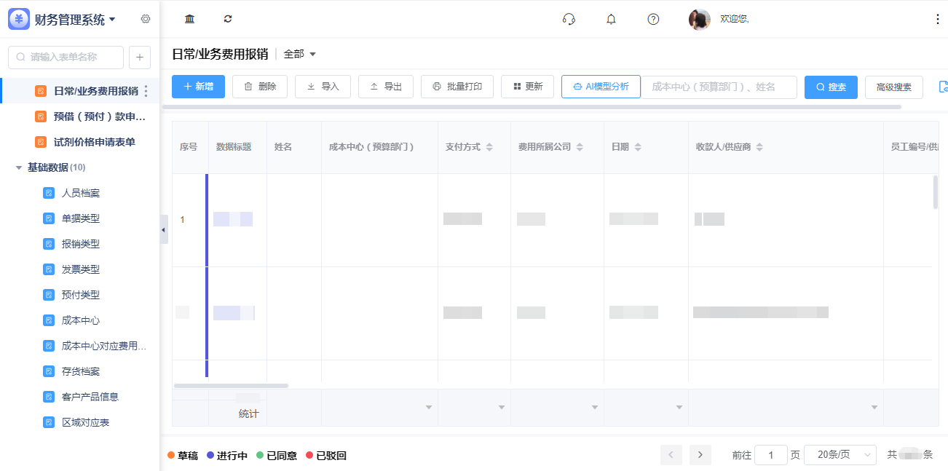Open statistics dropdown under 费用所属公司 column
This screenshot has height=471, width=948.
click(x=595, y=407)
